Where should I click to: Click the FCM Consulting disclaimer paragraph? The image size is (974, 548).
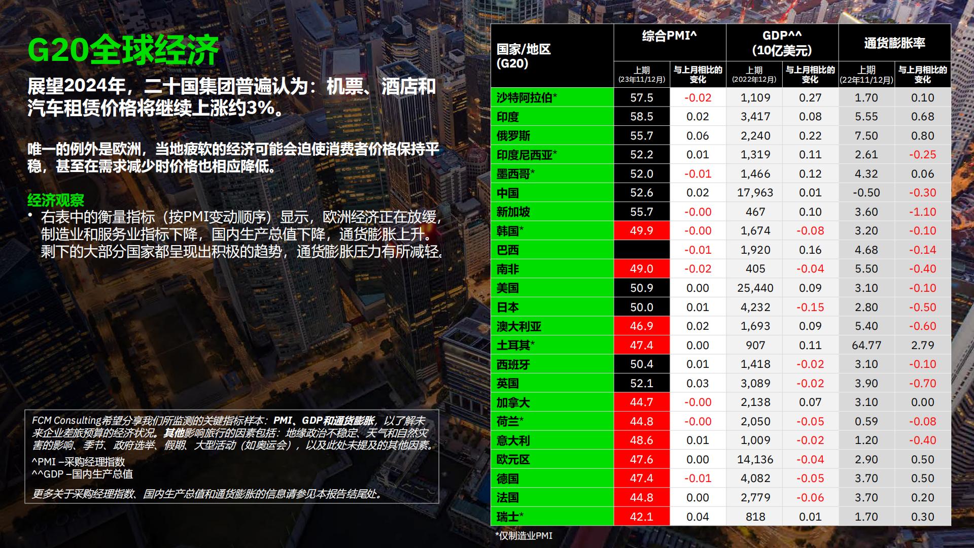tap(233, 433)
